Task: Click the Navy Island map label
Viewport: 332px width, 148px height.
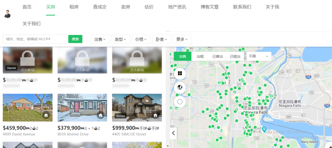Action: (309, 142)
